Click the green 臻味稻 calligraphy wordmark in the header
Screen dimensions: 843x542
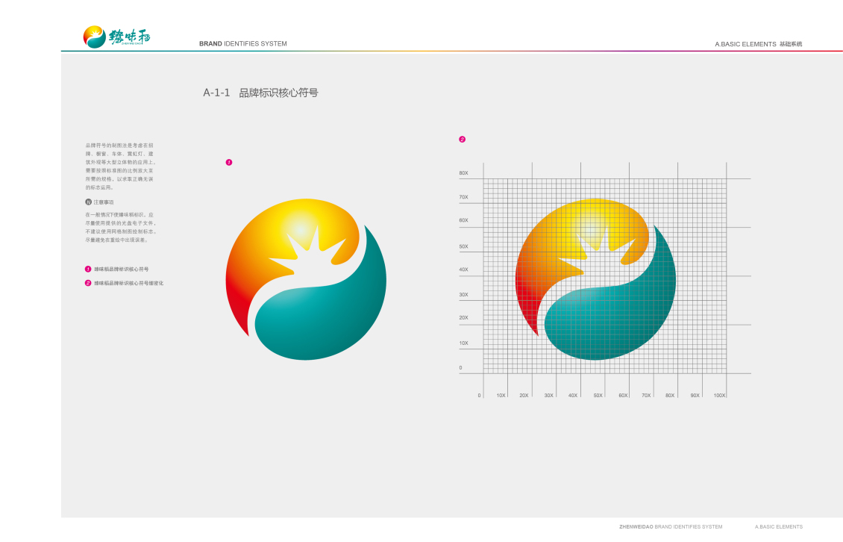coord(130,37)
